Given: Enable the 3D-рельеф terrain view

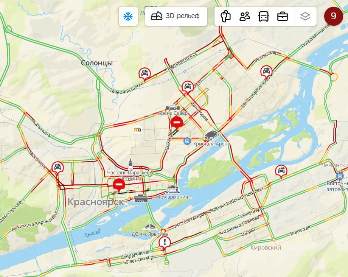Looking at the screenshot, I should tap(176, 16).
